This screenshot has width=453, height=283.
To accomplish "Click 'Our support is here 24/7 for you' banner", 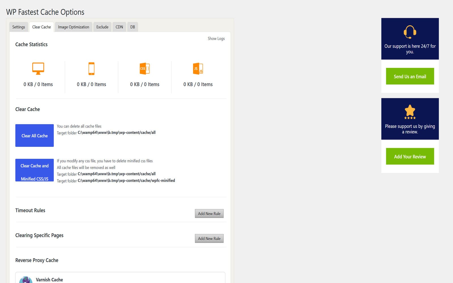I will [410, 39].
